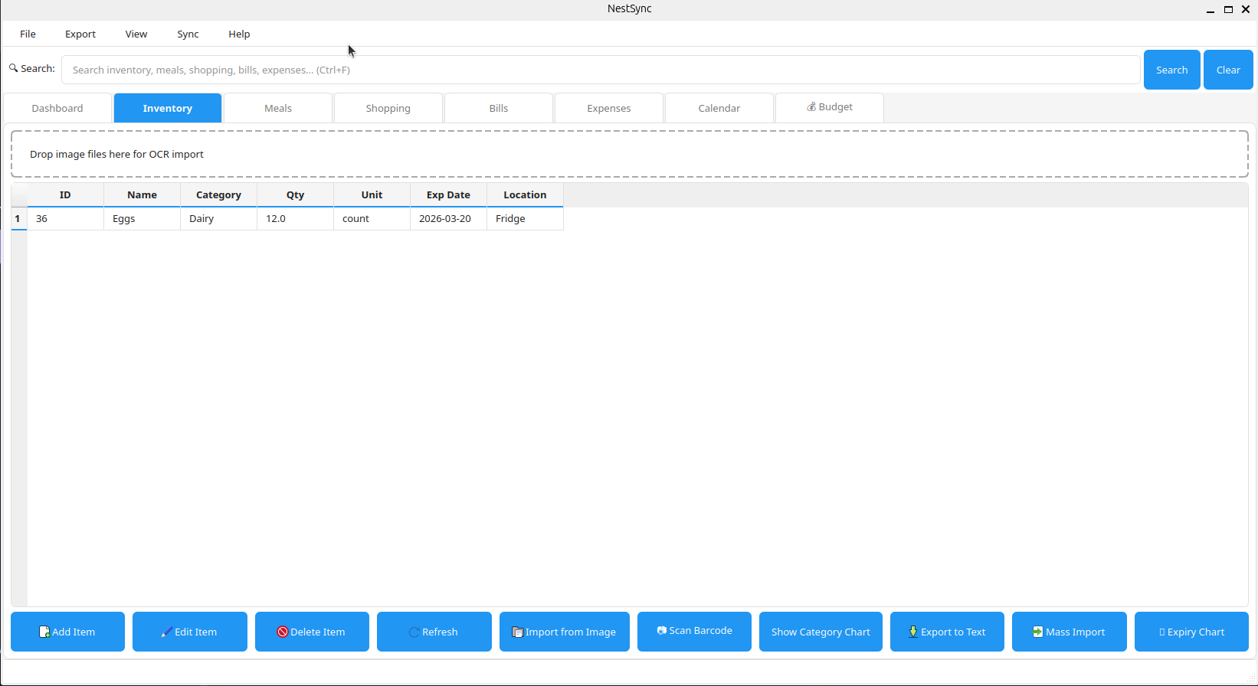Open the Help menu

[x=239, y=34]
